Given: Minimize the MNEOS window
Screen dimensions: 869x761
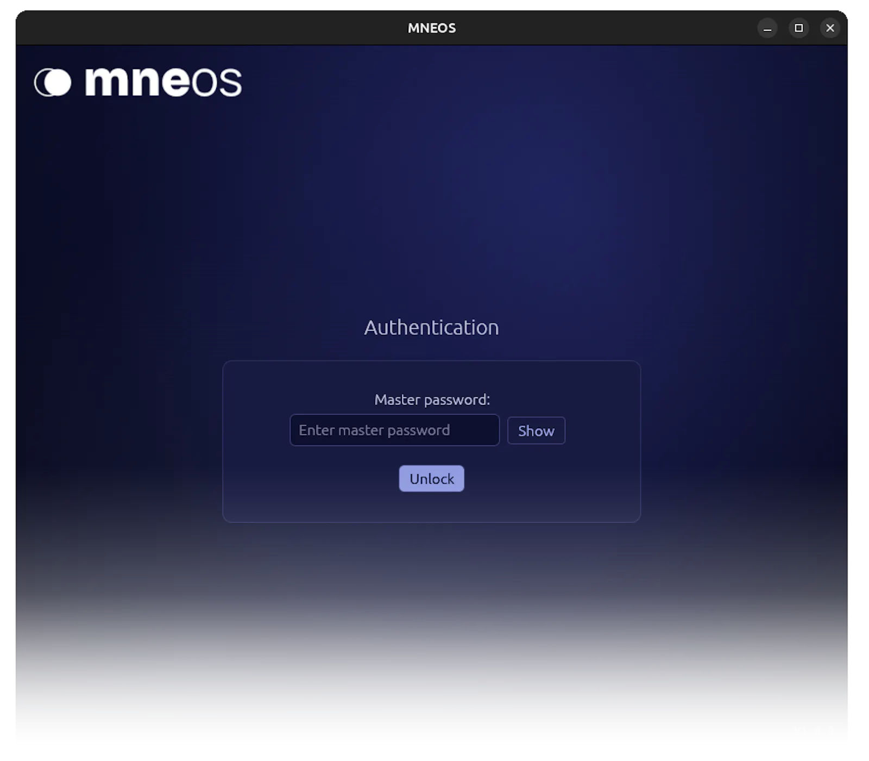Looking at the screenshot, I should 767,28.
